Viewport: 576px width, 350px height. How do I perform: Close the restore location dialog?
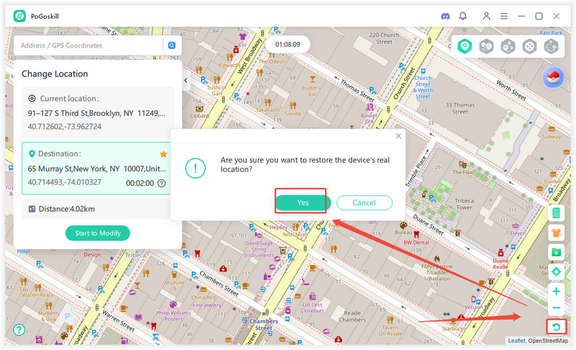[398, 136]
